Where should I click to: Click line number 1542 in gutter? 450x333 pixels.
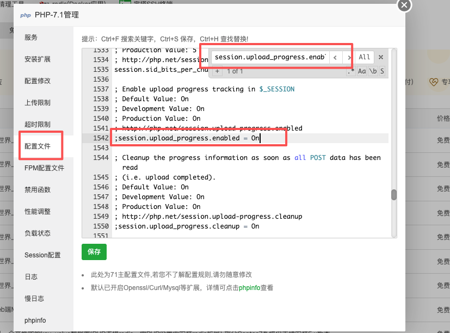click(x=101, y=138)
